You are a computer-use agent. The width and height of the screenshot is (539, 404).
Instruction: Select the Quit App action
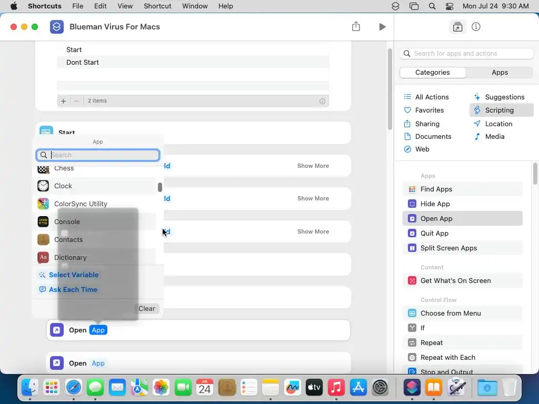(462, 233)
